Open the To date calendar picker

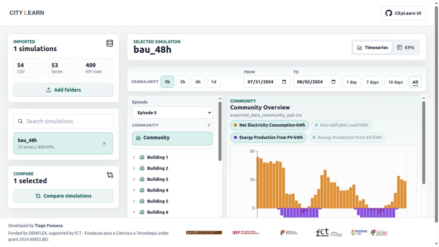tap(334, 82)
